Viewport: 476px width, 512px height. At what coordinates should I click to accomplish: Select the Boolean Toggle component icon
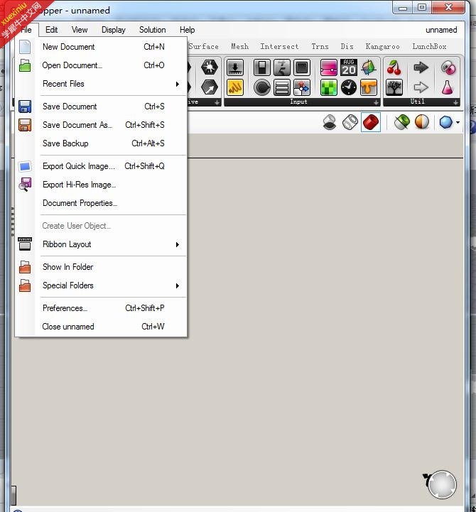262,67
